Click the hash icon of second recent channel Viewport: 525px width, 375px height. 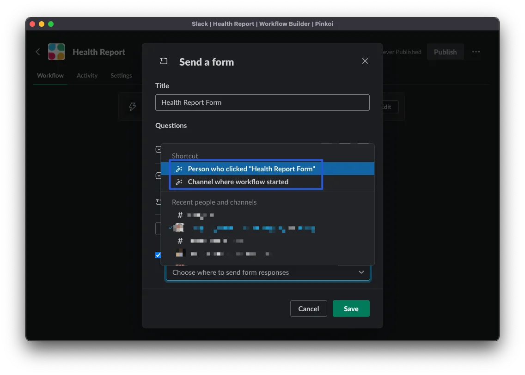[180, 241]
